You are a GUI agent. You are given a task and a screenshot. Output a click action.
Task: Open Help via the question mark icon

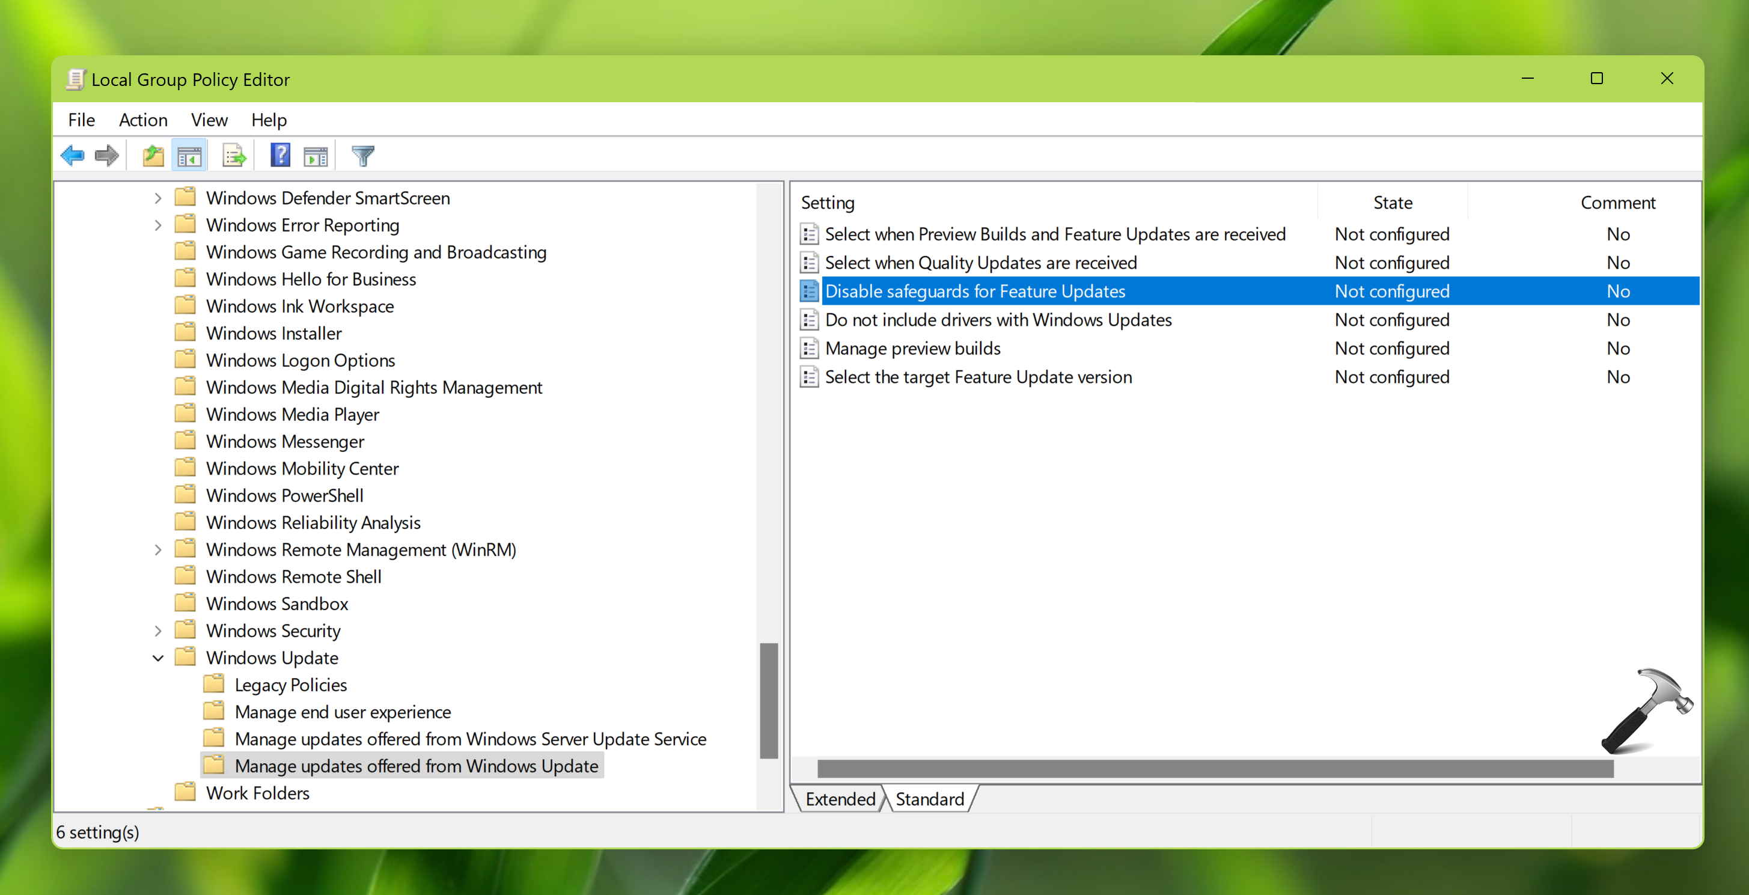click(279, 156)
